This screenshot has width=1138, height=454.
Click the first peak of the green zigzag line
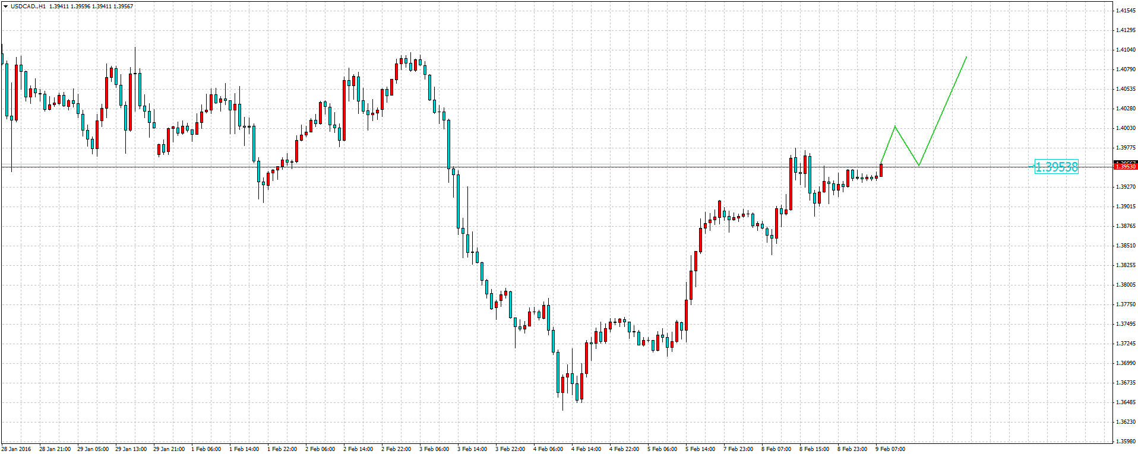tap(895, 126)
